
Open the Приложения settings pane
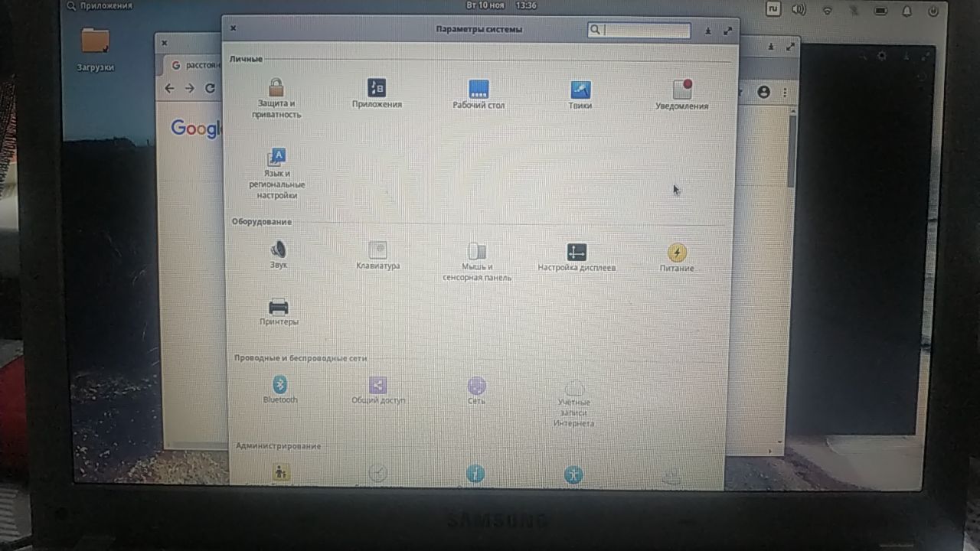377,93
